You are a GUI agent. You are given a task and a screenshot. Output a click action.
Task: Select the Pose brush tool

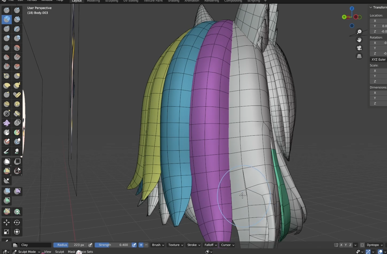click(x=17, y=95)
